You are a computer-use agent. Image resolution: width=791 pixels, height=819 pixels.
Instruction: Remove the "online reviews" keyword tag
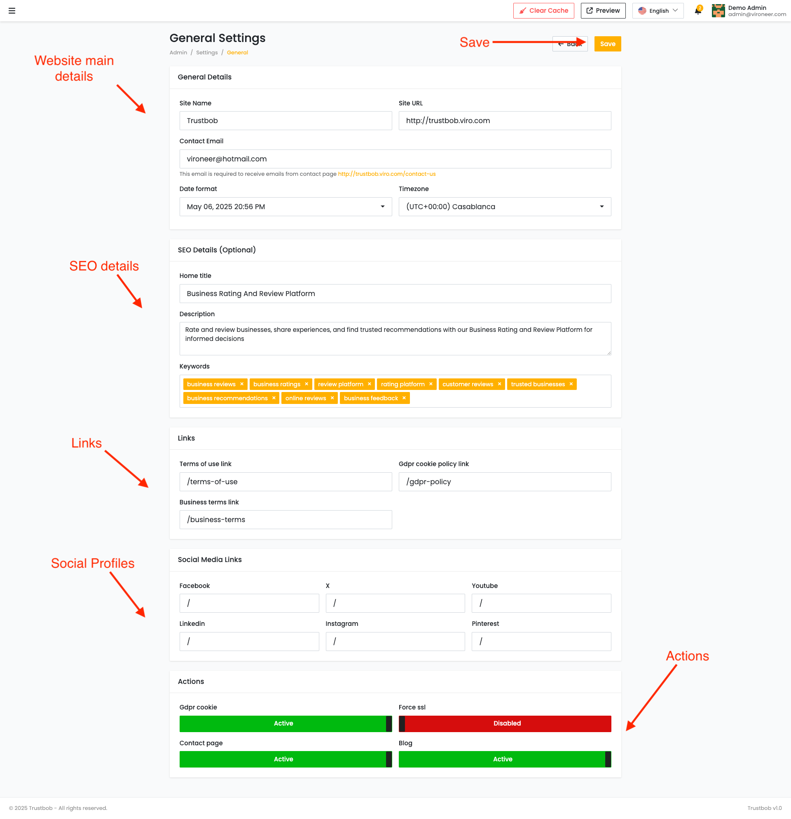(332, 398)
